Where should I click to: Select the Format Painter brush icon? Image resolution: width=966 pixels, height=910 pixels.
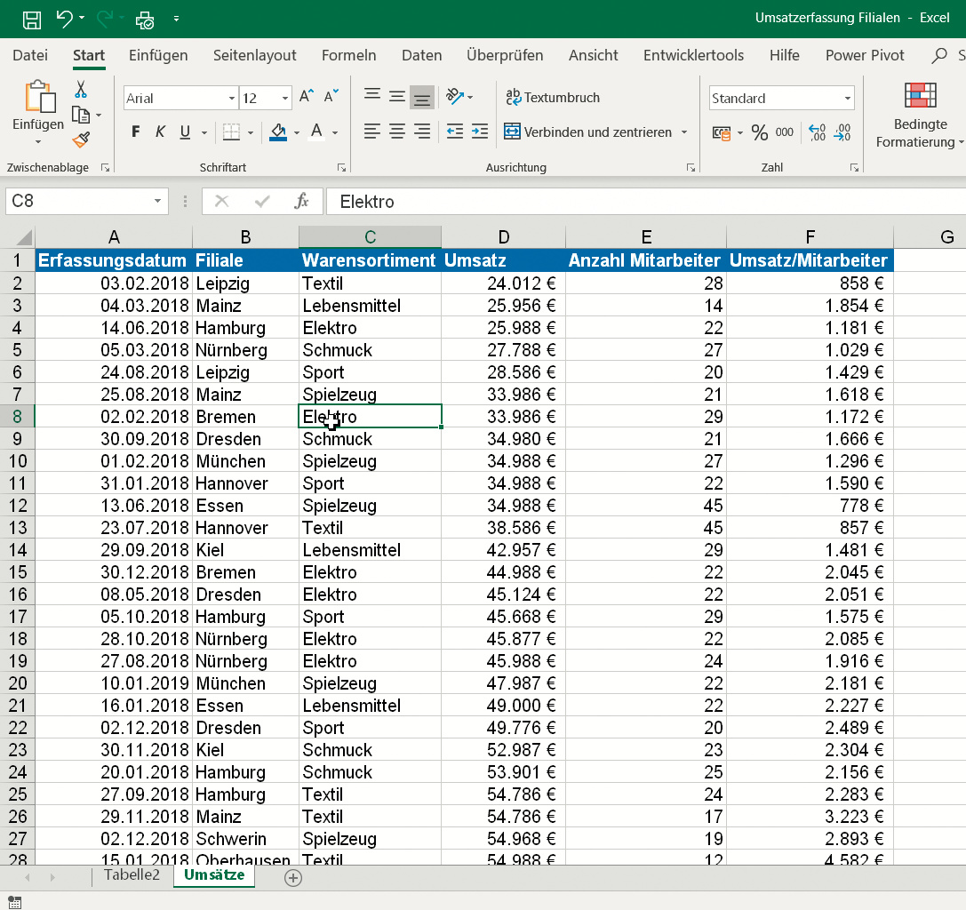81,140
